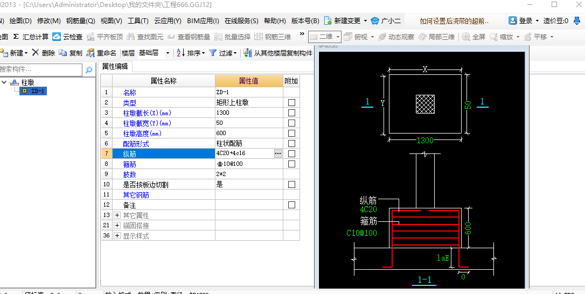Open the 基础层 floor dropdown

pyautogui.click(x=168, y=53)
